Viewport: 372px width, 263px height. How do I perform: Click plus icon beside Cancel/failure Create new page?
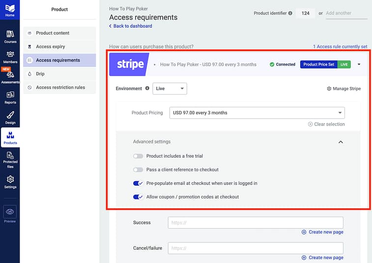pyautogui.click(x=304, y=258)
